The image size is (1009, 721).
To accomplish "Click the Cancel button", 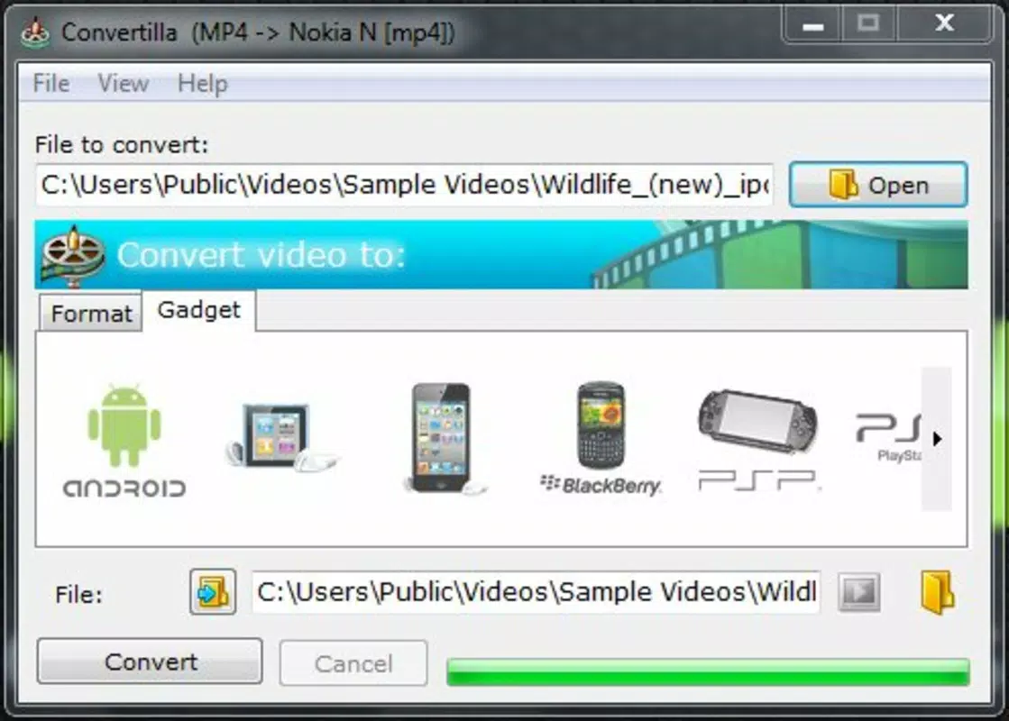I will (x=353, y=663).
